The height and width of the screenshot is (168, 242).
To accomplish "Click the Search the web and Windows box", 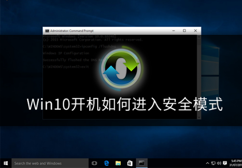I will [x=50, y=163].
